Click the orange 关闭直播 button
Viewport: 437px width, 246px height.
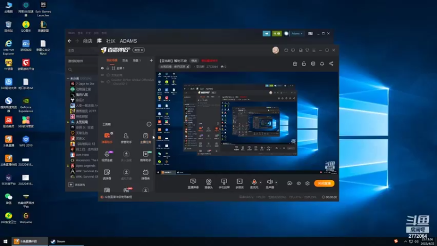324,183
